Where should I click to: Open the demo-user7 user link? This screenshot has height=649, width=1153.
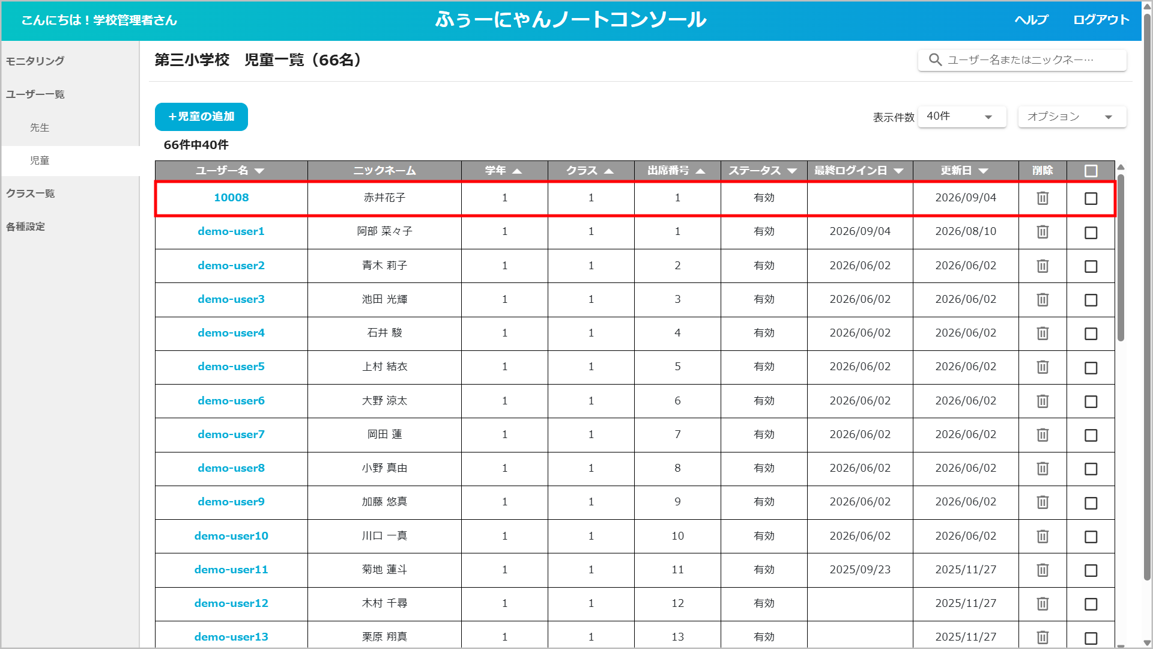(x=231, y=434)
